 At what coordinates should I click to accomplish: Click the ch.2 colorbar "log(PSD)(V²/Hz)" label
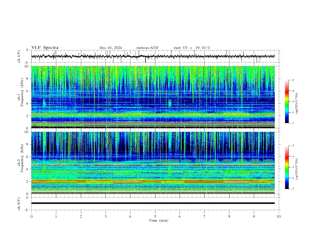[297, 169]
